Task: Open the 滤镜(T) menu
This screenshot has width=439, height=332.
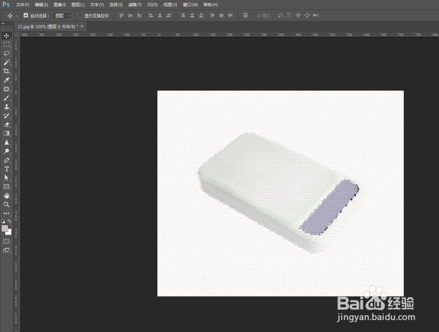Action: [x=135, y=5]
